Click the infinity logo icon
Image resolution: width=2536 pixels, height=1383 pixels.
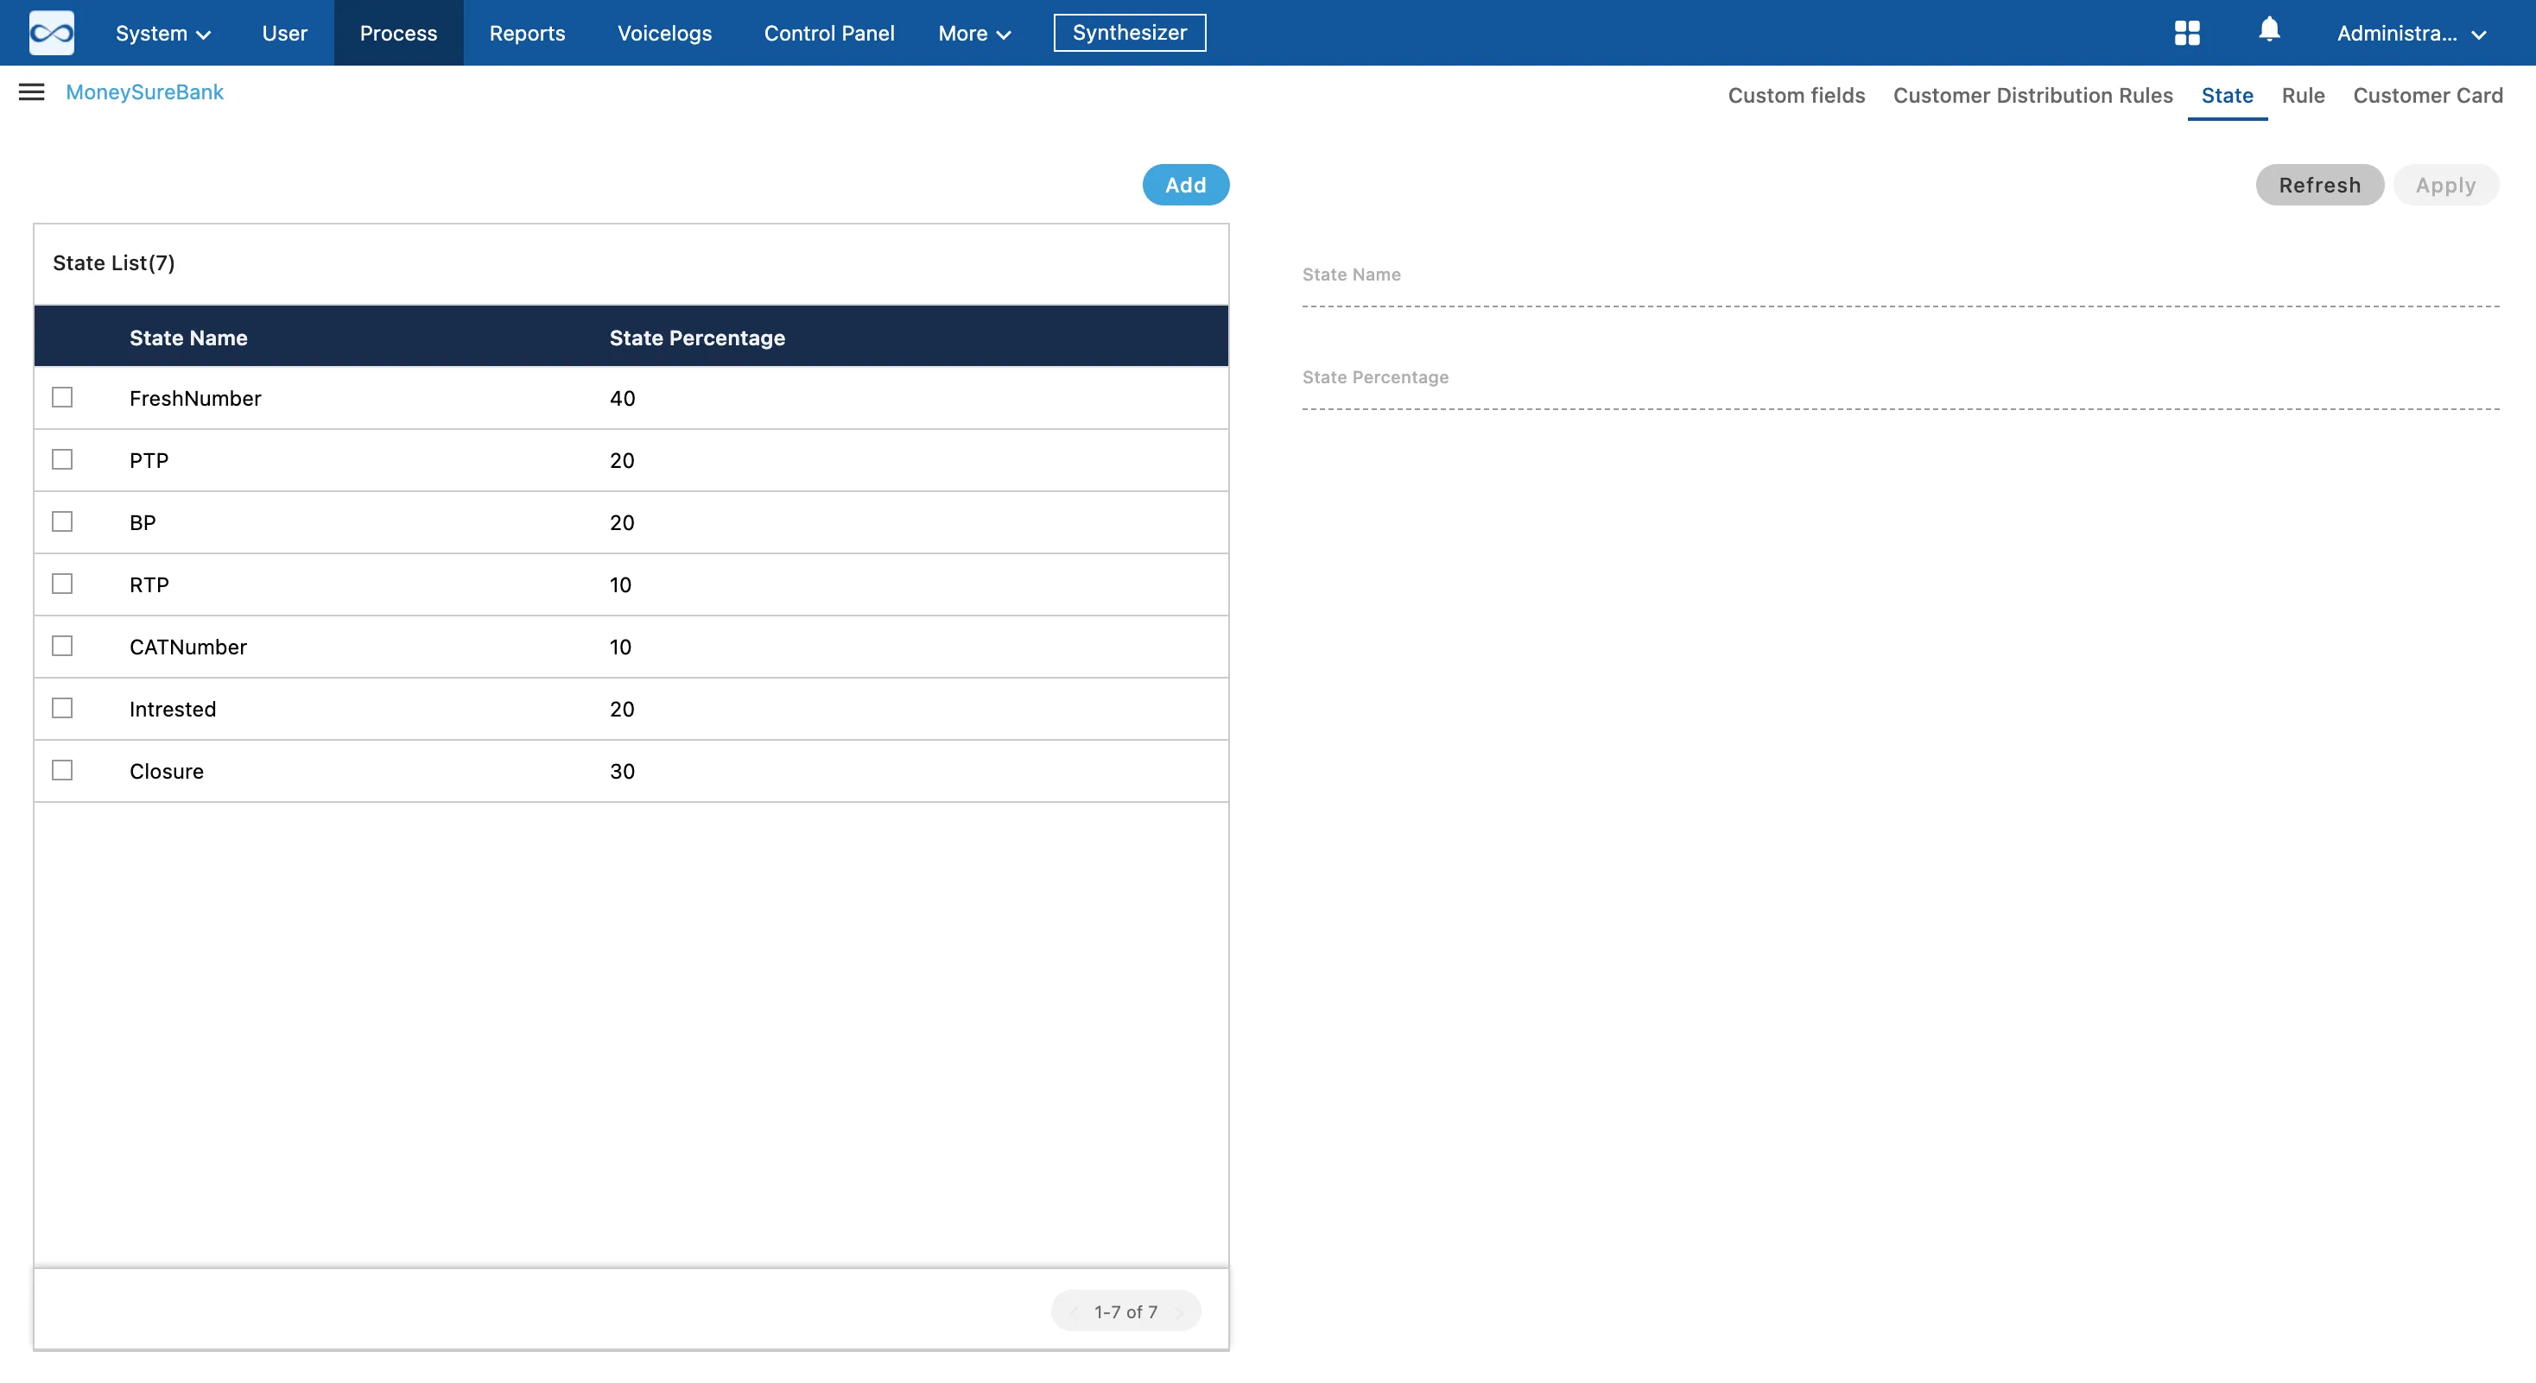tap(51, 33)
